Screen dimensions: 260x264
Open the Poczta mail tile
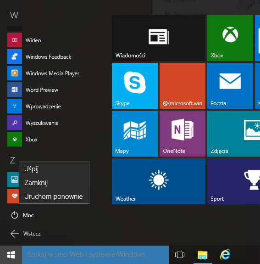click(x=230, y=86)
